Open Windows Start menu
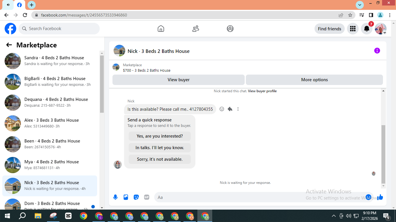396x222 pixels. pos(7,216)
